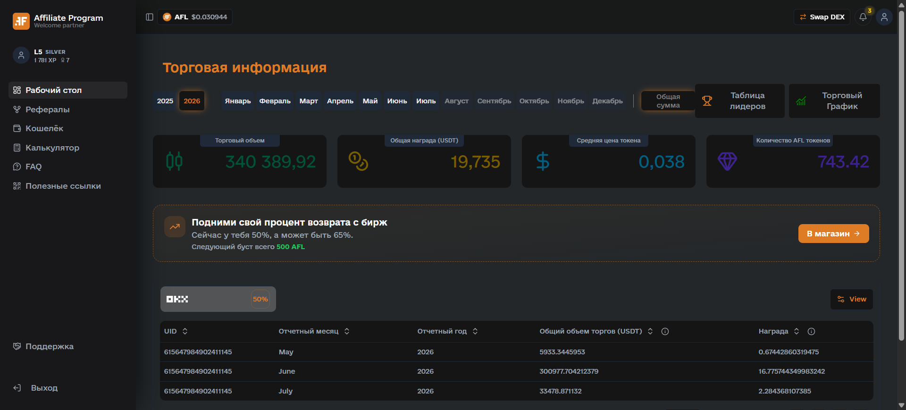
Task: Toggle the sidebar panel icon
Action: [x=150, y=17]
